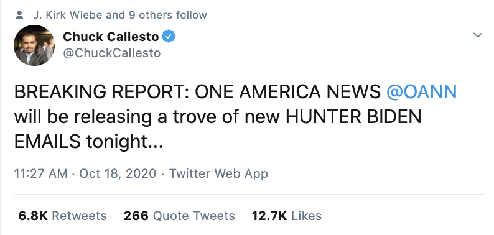This screenshot has height=235, width=494.
Task: Click the Oct 18, 2020 date
Action: click(x=118, y=173)
